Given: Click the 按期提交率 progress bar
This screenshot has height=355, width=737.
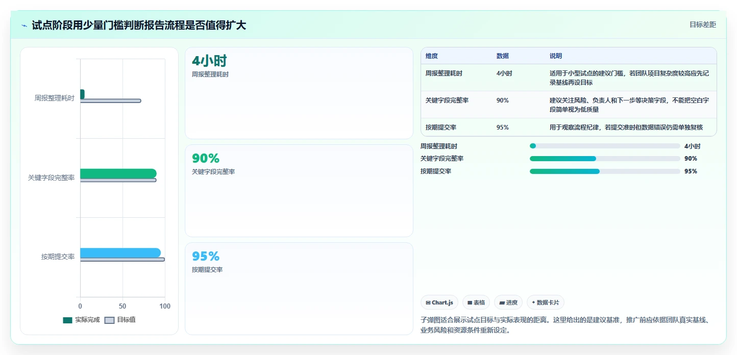Looking at the screenshot, I should (x=605, y=171).
